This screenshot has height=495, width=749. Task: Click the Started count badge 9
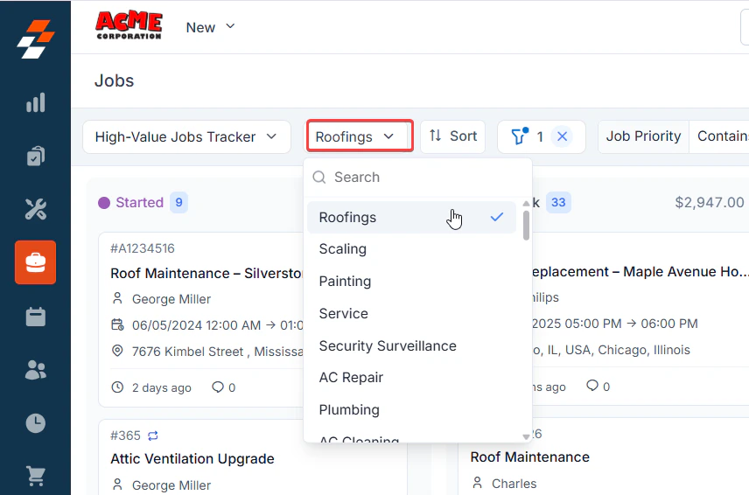[x=178, y=202]
